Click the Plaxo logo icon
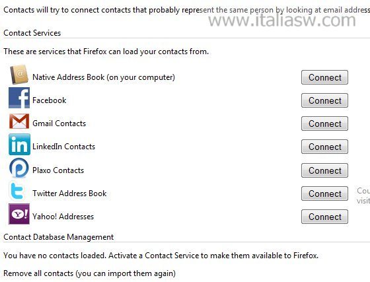The height and width of the screenshot is (282, 370). [x=19, y=168]
